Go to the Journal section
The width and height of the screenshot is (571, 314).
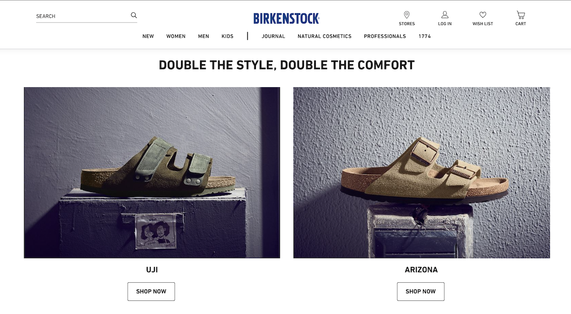273,36
